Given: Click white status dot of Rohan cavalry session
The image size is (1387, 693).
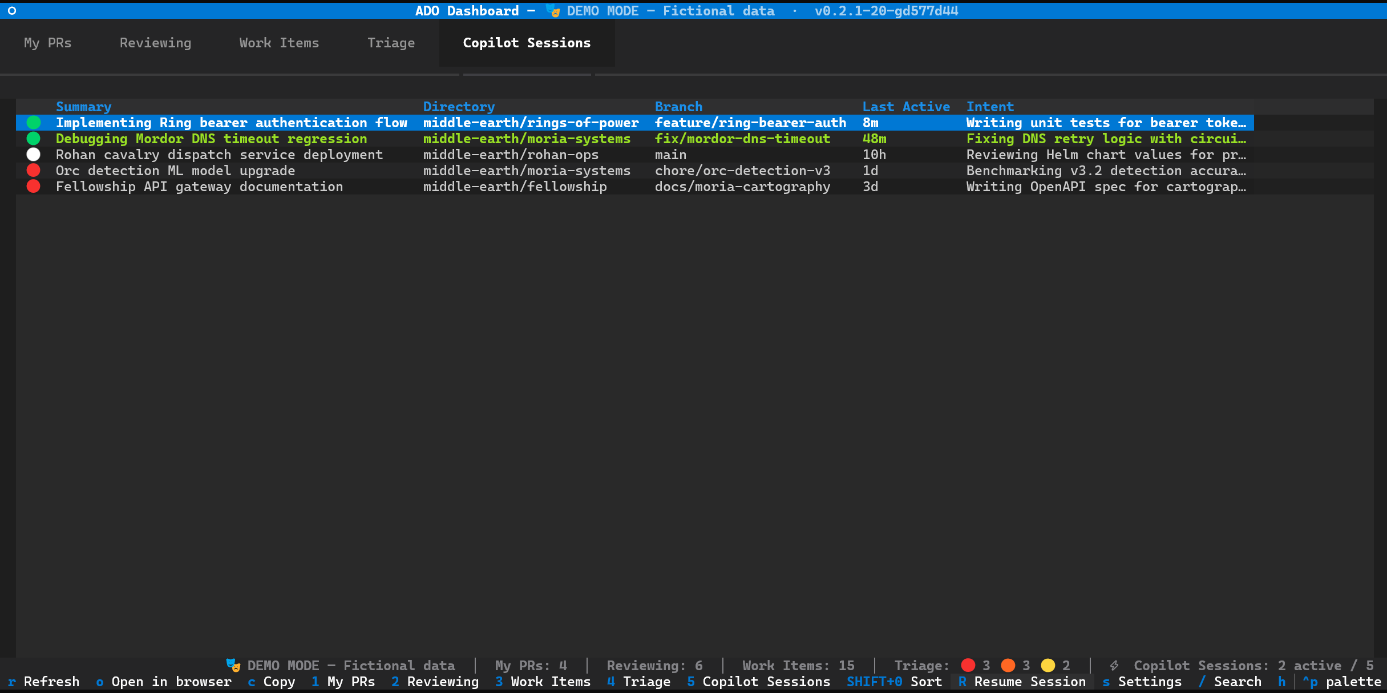Looking at the screenshot, I should pos(34,155).
